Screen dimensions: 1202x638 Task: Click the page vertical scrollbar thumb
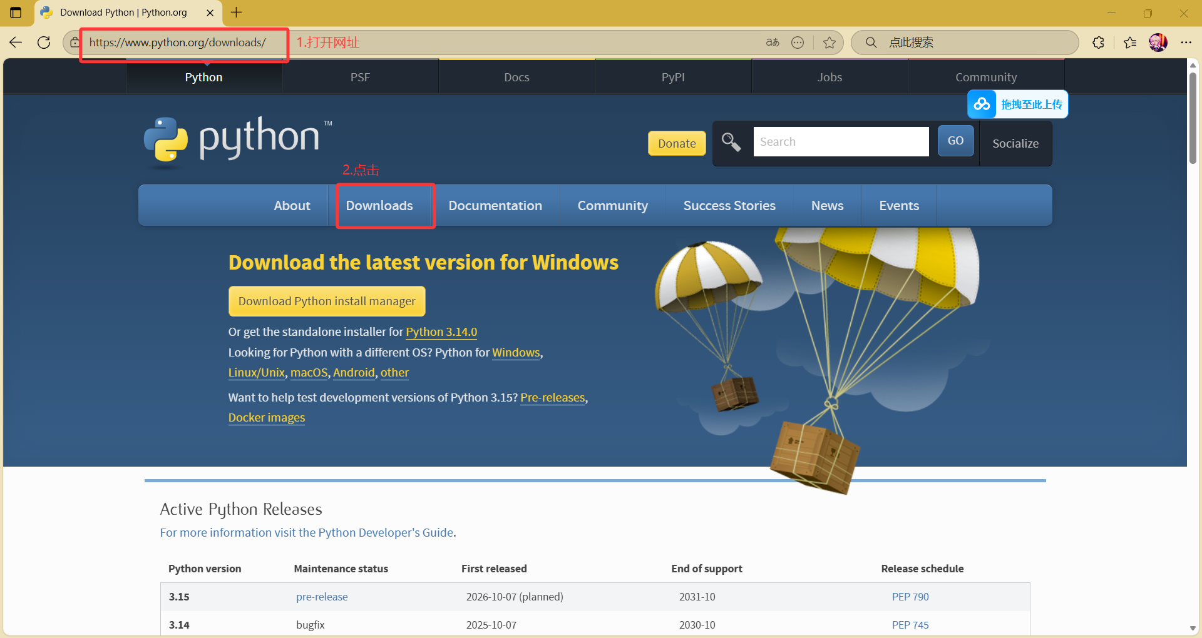point(1193,119)
